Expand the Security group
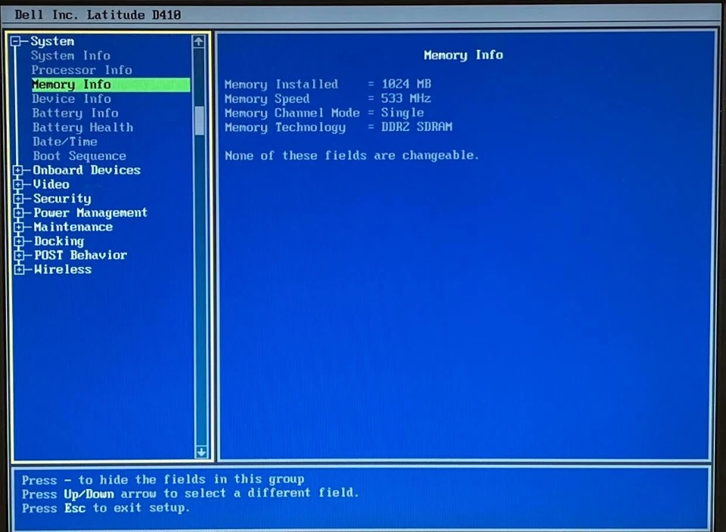Viewport: 726px width, 532px height. pos(18,198)
